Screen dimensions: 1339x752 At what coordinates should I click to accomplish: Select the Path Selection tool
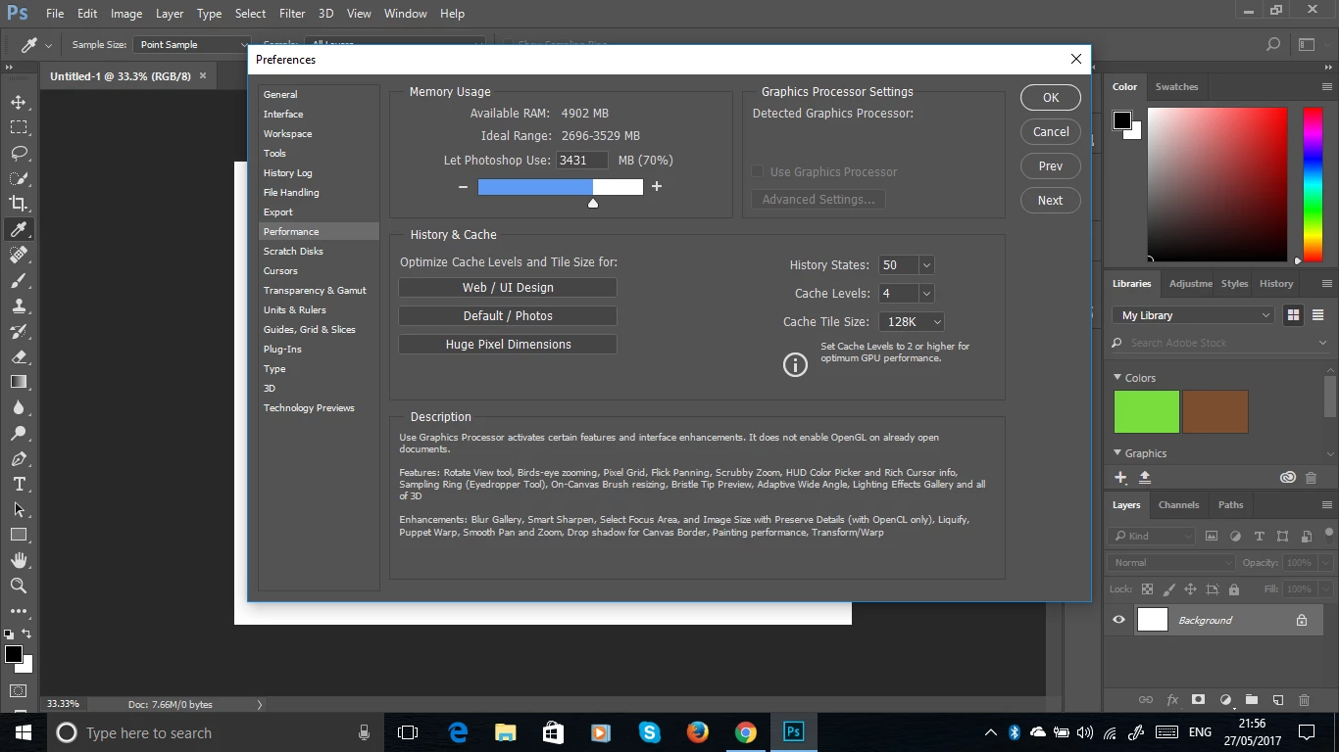point(19,509)
